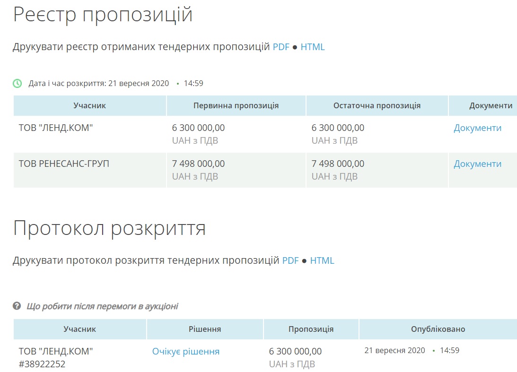Image resolution: width=517 pixels, height=372 pixels.
Task: Click the "Документи" column header in registry table
Action: point(491,106)
